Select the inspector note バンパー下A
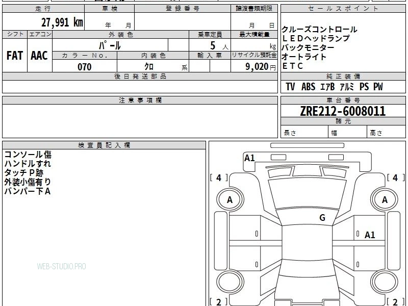 point(28,191)
